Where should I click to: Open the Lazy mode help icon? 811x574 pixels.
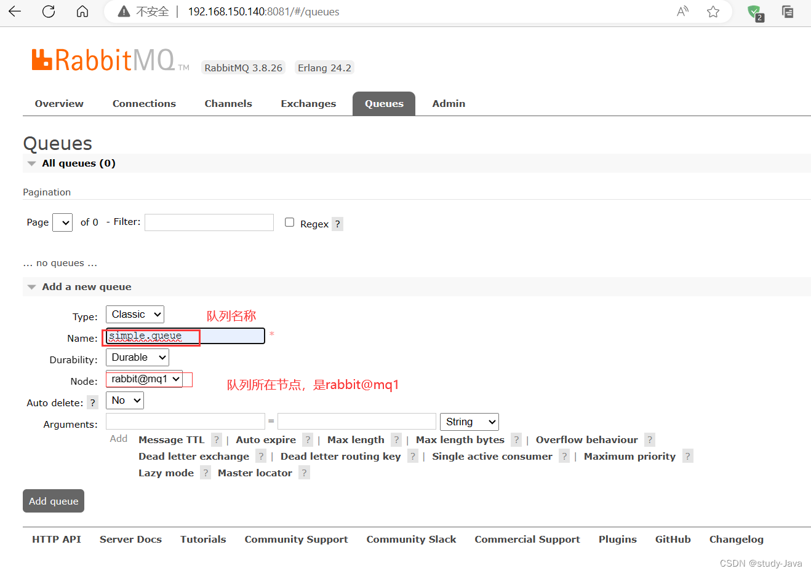(x=206, y=473)
